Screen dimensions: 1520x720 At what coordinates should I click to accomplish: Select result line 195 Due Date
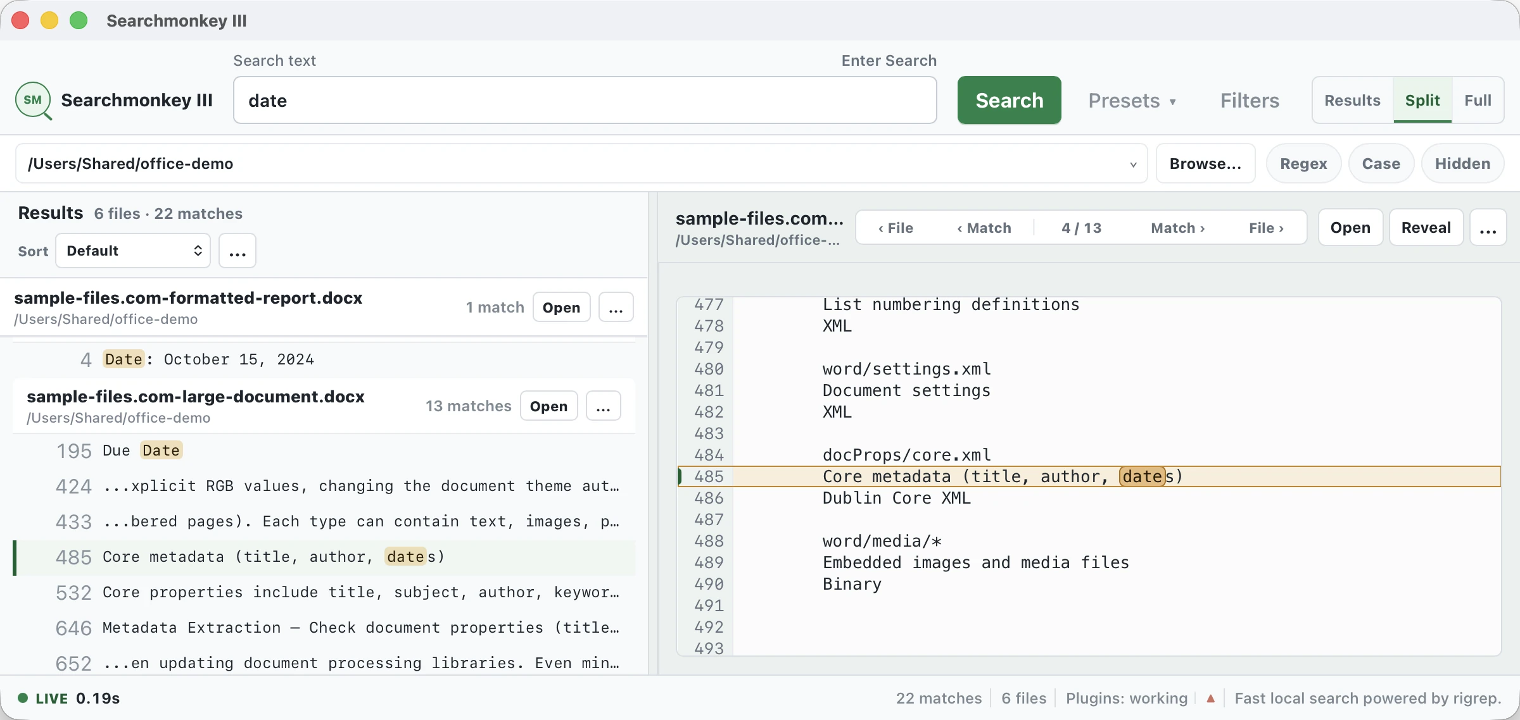coord(324,450)
